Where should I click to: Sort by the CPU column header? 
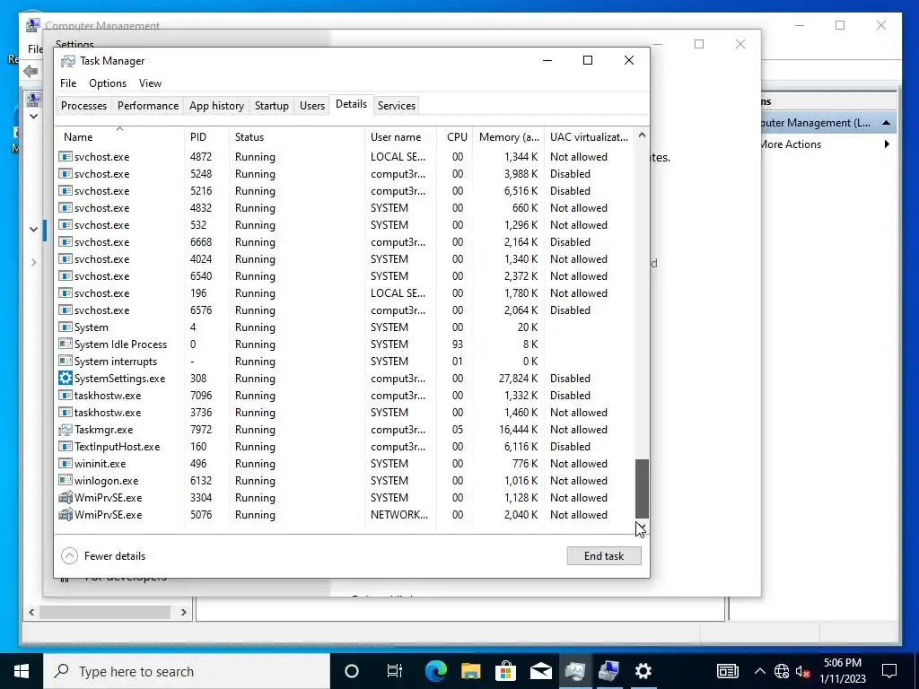(457, 136)
